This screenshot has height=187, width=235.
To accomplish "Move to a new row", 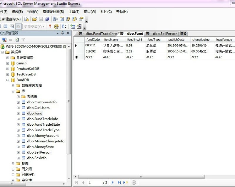I will point(125,182).
